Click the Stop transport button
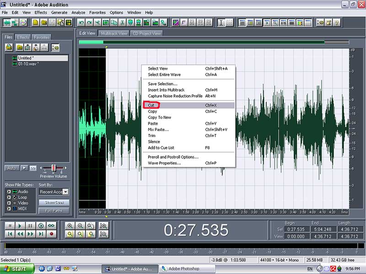 point(10,226)
